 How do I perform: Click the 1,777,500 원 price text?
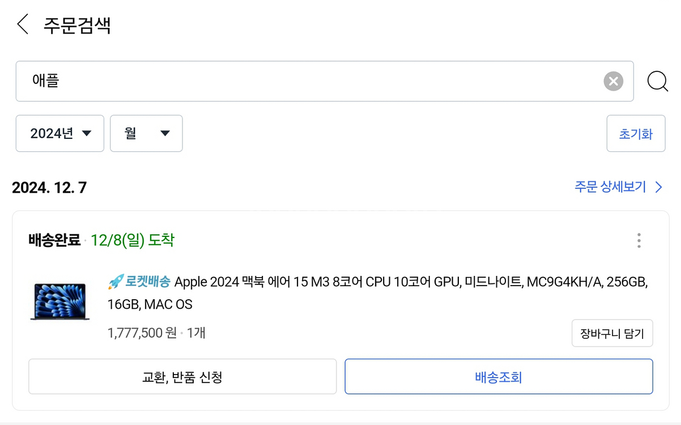(x=142, y=333)
